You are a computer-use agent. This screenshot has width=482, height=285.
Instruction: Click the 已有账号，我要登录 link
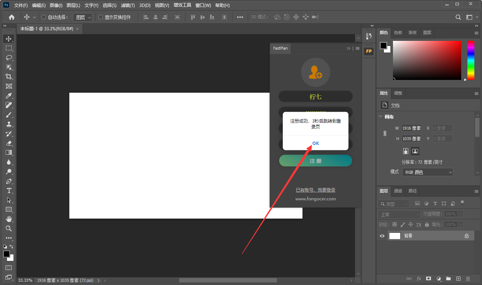(x=316, y=190)
